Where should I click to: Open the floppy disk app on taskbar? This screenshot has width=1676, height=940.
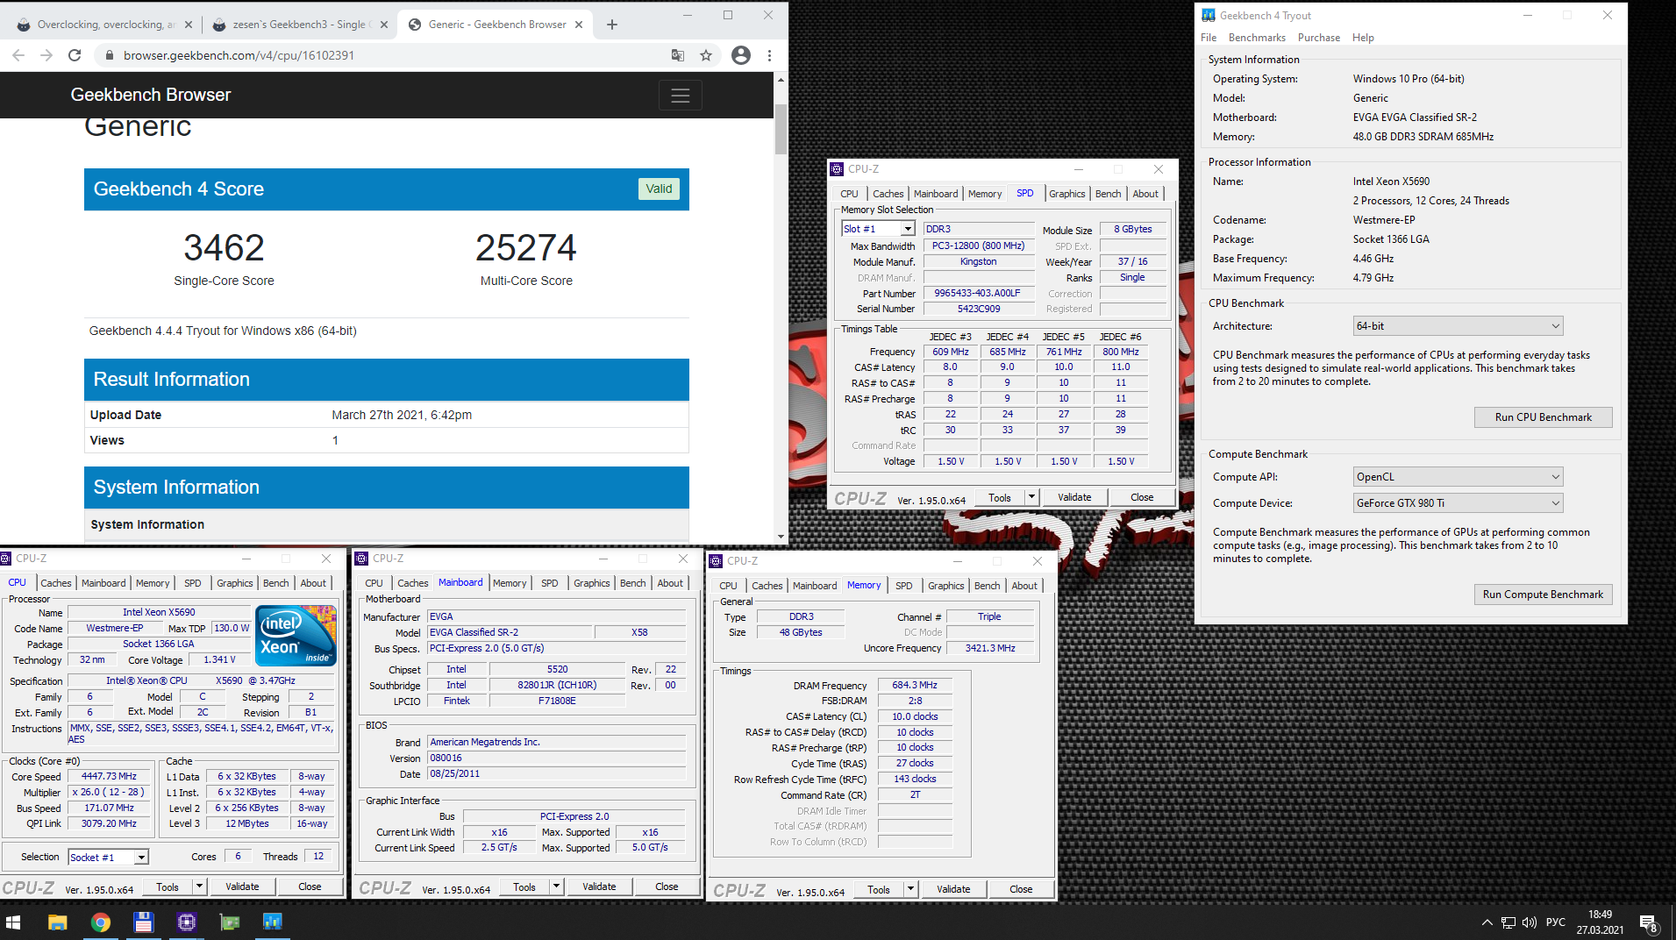(x=143, y=922)
